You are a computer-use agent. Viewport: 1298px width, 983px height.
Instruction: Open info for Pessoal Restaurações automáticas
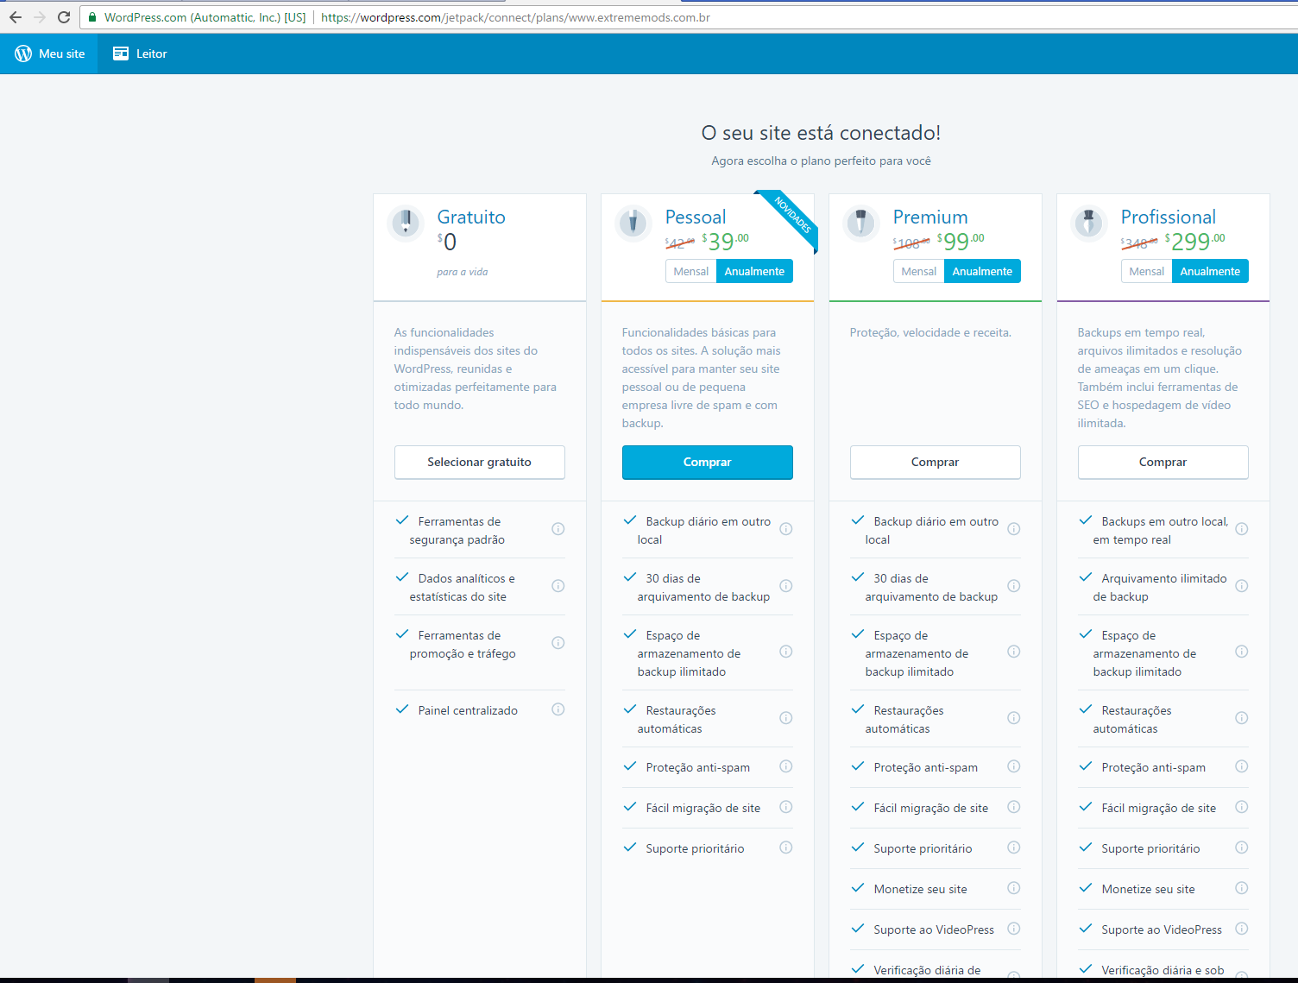tap(786, 718)
